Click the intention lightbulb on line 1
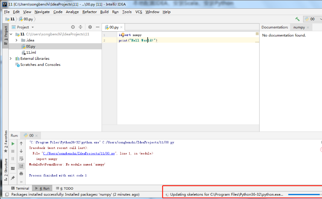The width and height of the screenshot is (322, 199). pyautogui.click(x=123, y=35)
